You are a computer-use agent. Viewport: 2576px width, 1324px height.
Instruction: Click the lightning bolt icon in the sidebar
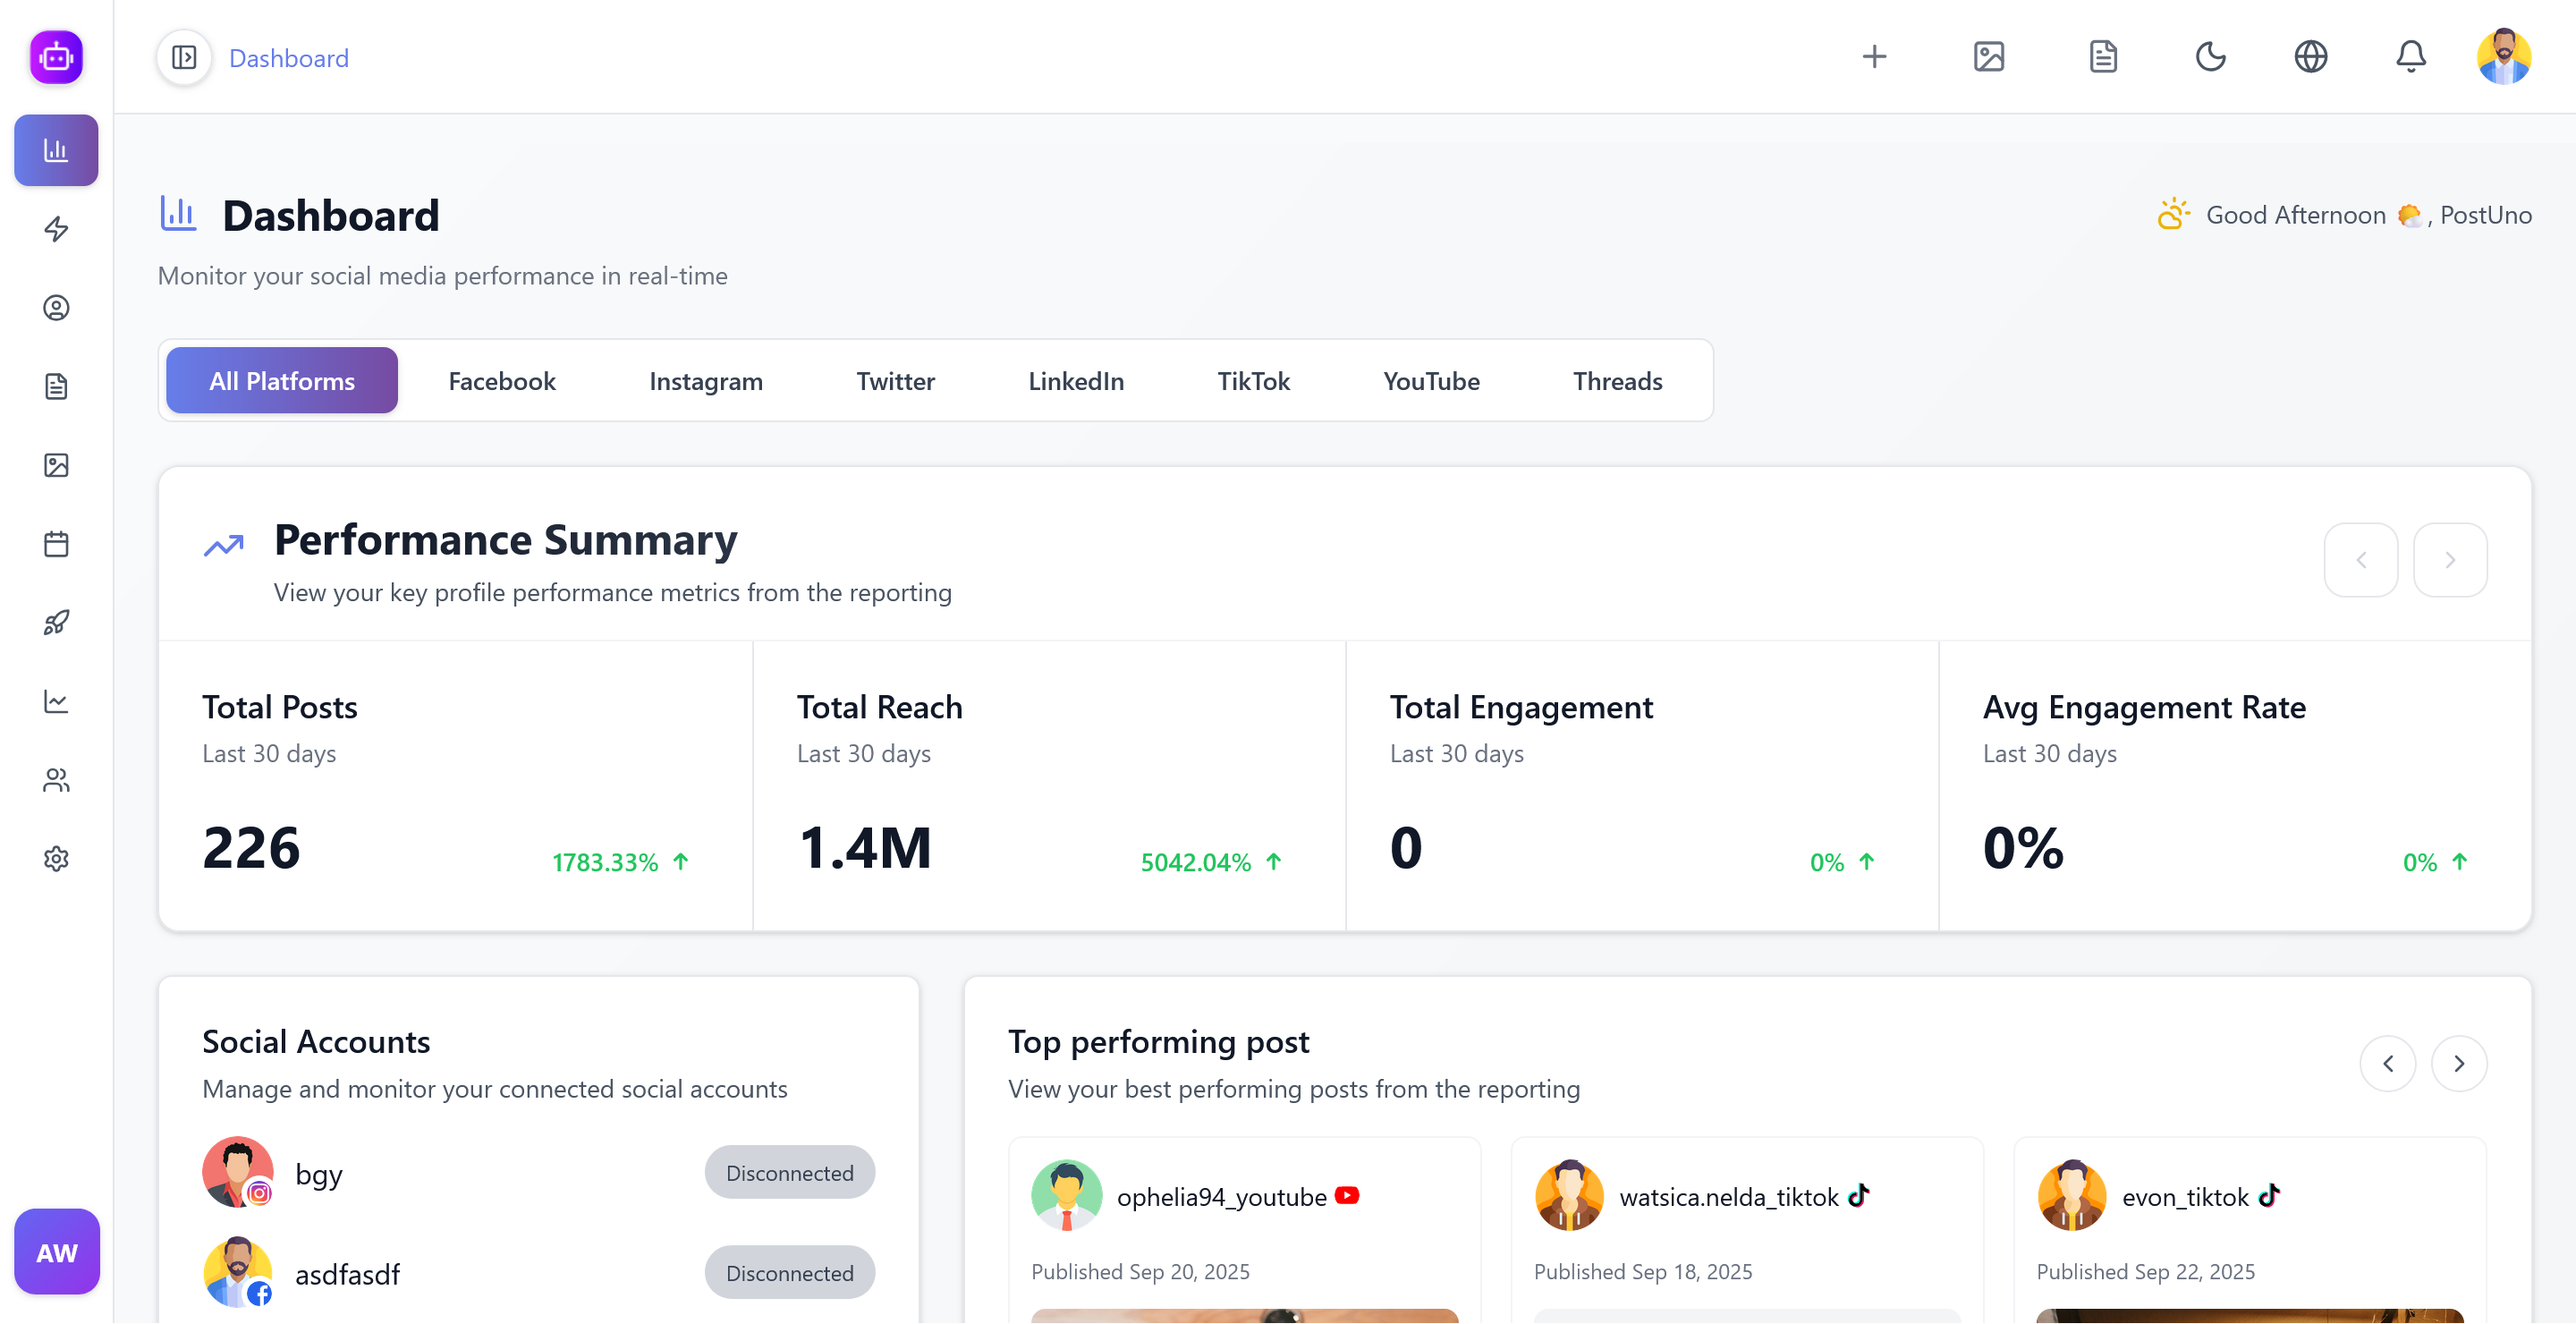(x=56, y=229)
